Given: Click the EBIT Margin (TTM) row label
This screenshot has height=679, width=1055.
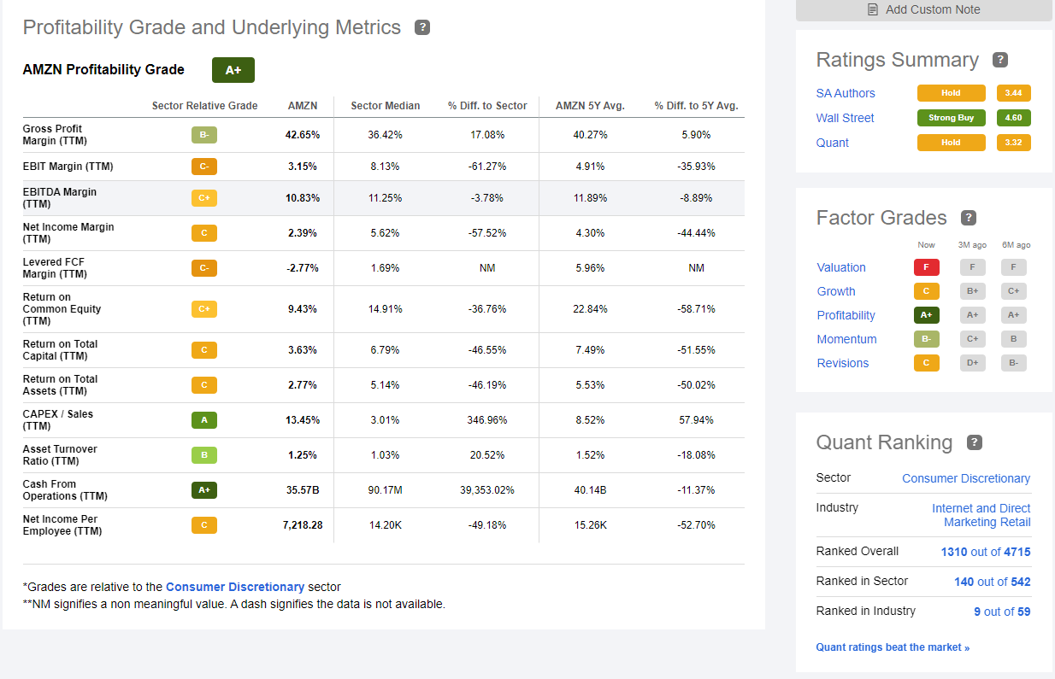Looking at the screenshot, I should point(68,167).
